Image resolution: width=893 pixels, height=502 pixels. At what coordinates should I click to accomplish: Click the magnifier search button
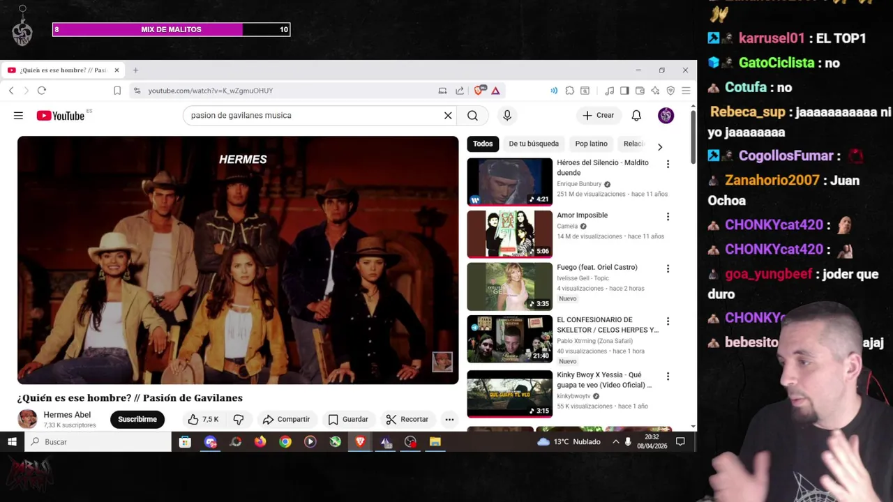472,116
